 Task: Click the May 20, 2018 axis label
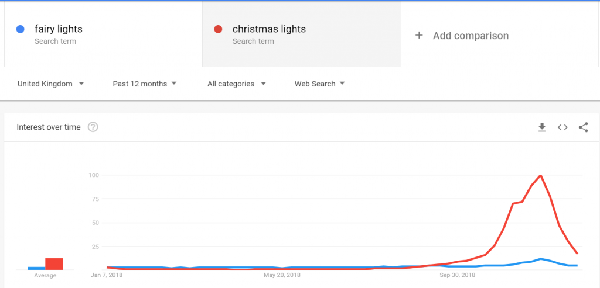coord(282,275)
